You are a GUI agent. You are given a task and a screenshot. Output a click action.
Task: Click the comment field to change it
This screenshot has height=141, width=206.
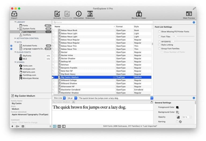point(25,123)
